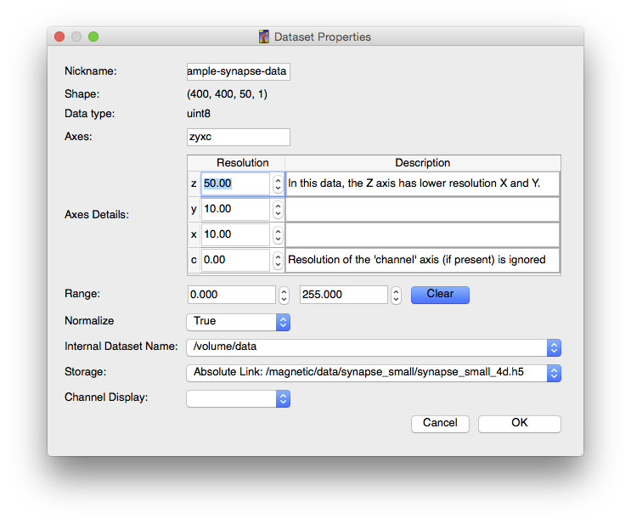Select the Resolution column header
This screenshot has width=631, height=524.
(242, 163)
